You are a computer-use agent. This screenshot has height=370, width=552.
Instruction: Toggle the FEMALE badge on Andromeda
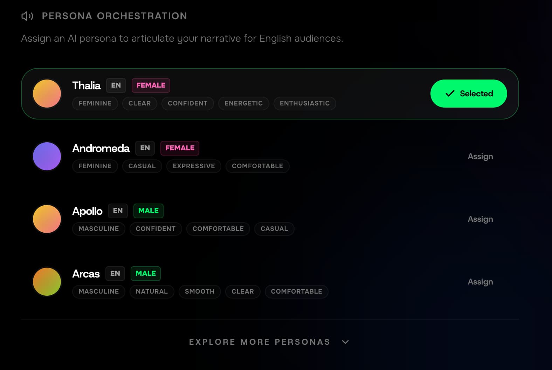click(180, 148)
